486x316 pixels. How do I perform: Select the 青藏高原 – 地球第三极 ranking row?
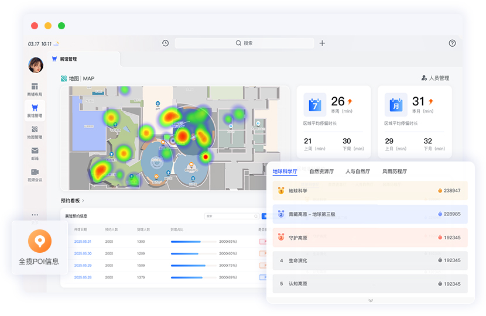(x=370, y=214)
